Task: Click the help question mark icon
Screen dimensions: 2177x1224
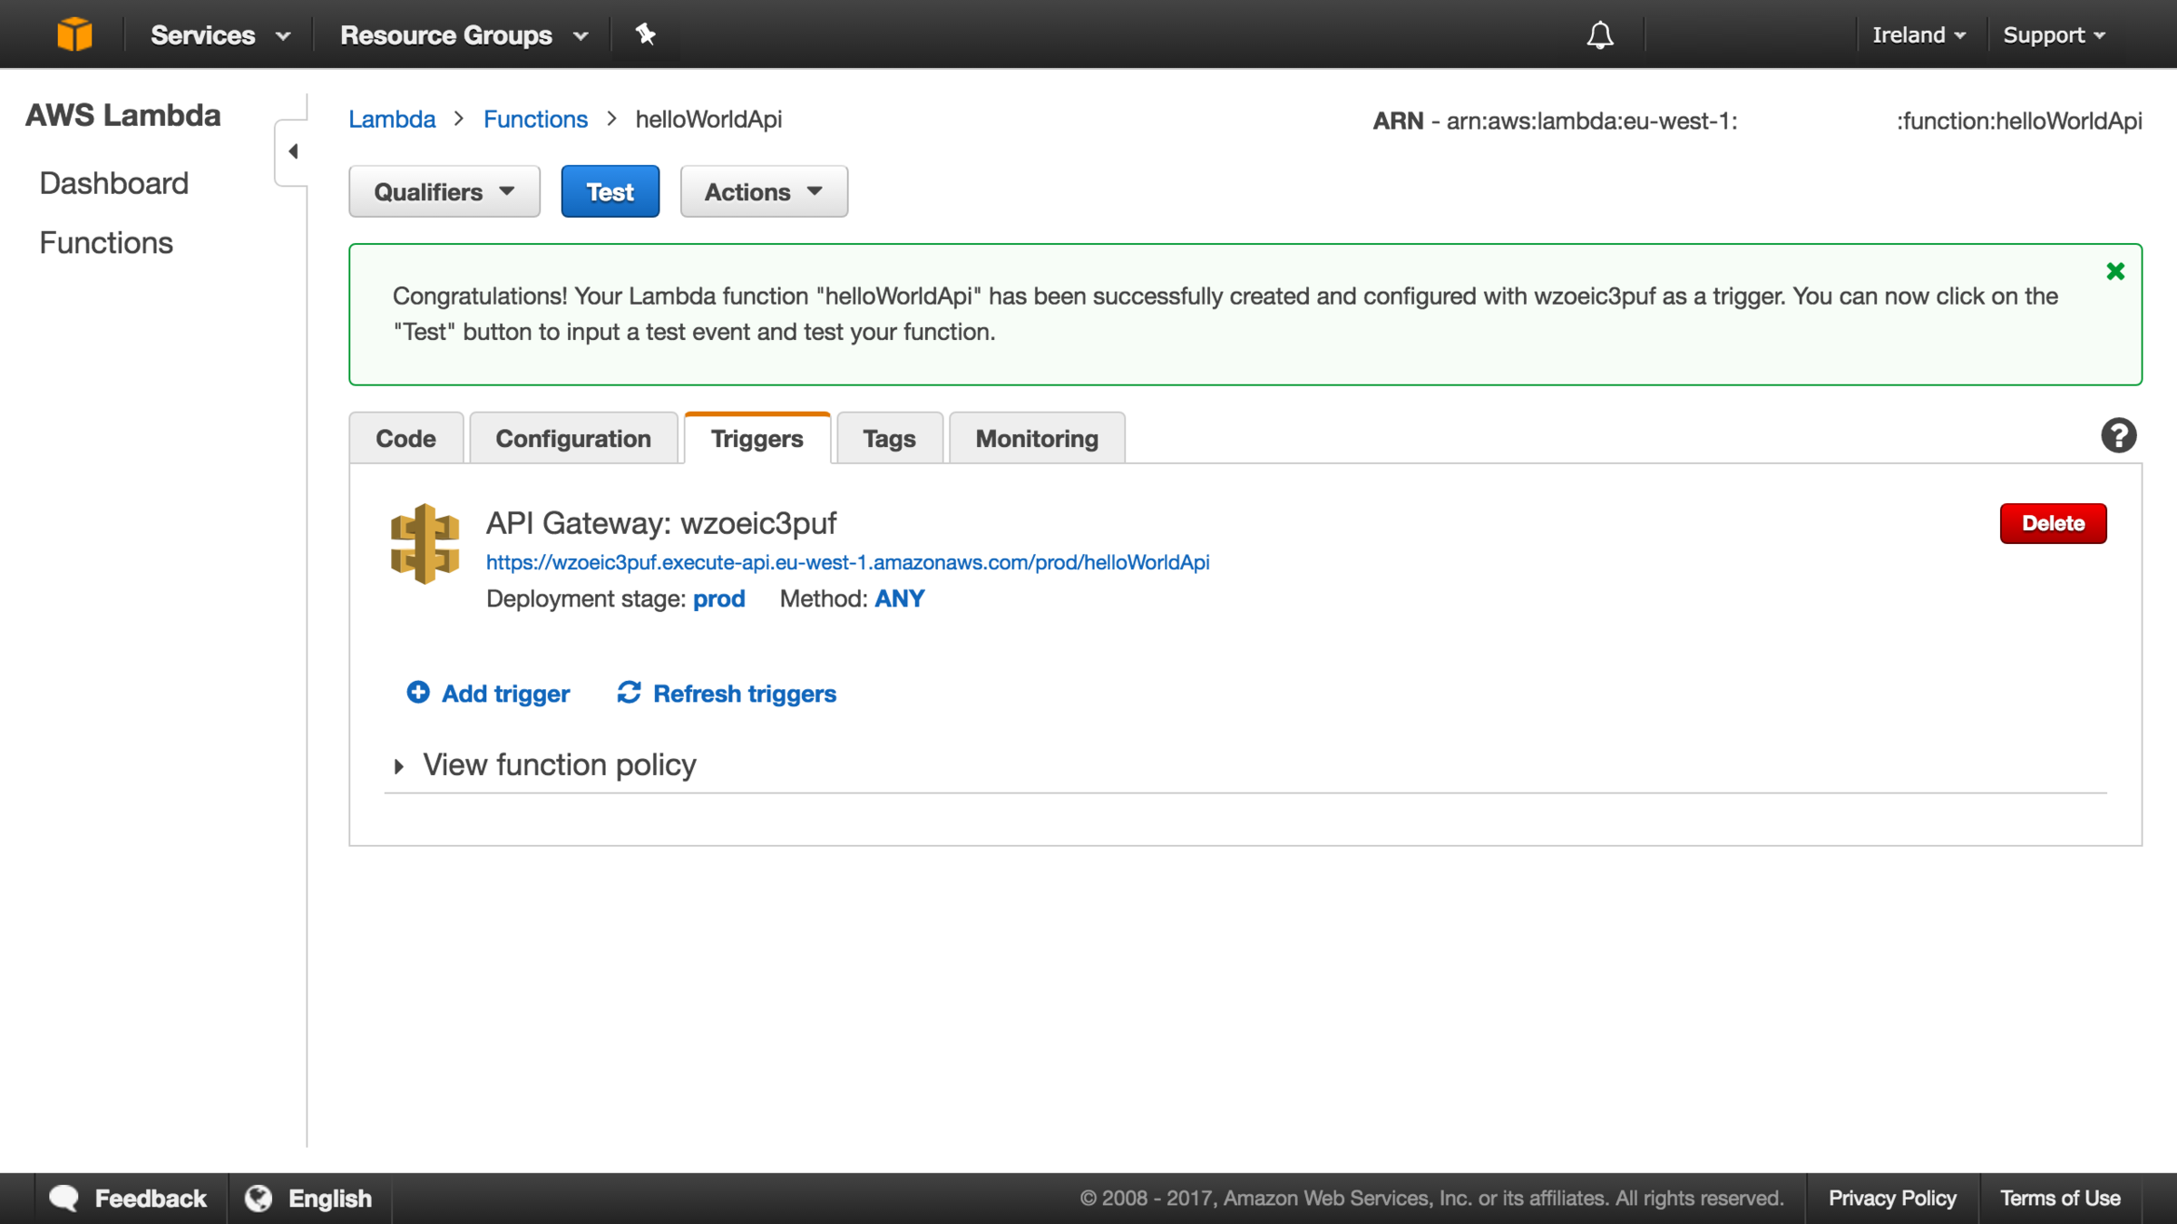Action: coord(2118,436)
